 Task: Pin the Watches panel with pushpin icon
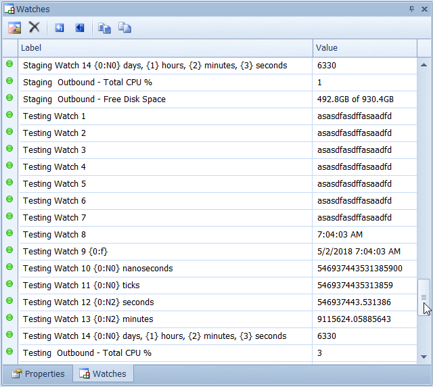point(411,9)
